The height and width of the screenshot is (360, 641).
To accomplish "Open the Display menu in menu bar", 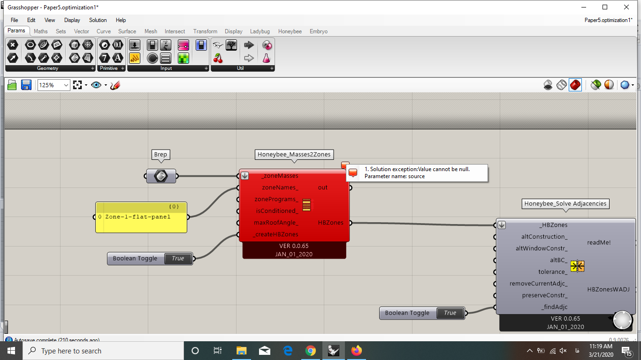I will click(x=72, y=20).
